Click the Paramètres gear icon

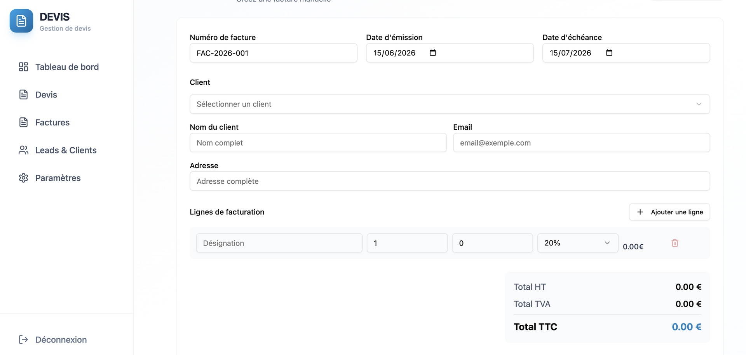click(23, 178)
